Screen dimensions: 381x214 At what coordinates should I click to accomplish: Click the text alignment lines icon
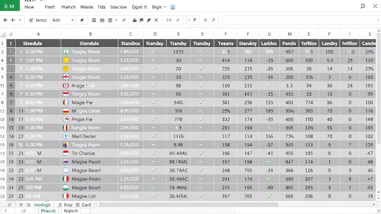pyautogui.click(x=110, y=20)
